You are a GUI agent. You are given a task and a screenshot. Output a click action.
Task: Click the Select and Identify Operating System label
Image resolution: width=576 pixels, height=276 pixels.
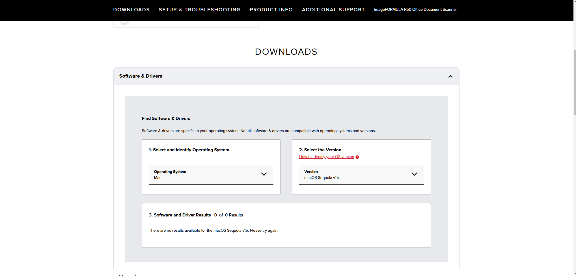coord(189,150)
